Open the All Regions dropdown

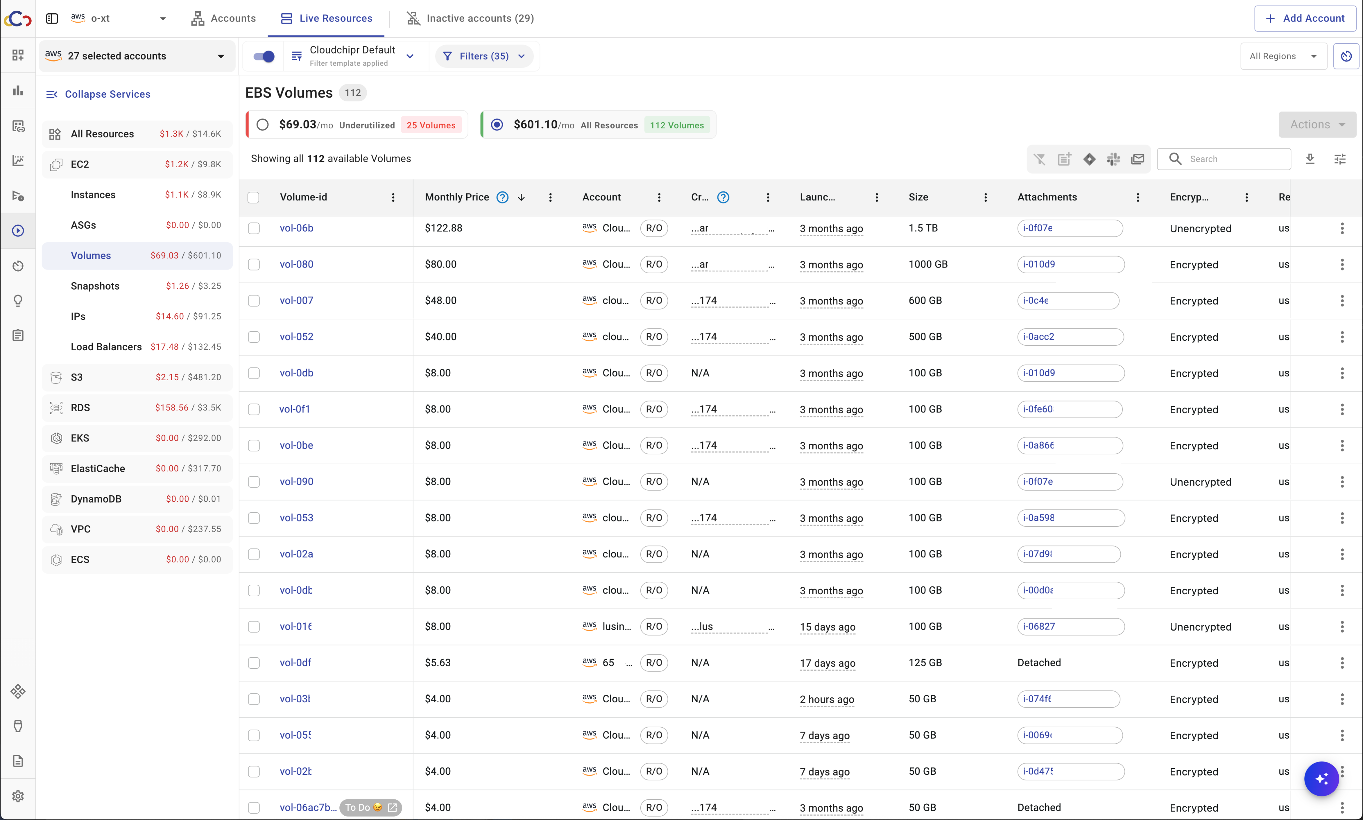tap(1283, 56)
